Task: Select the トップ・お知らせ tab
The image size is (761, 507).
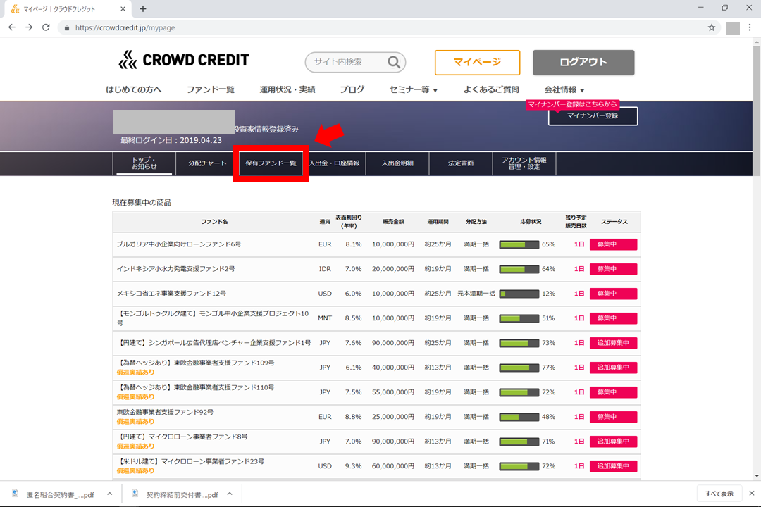Action: pyautogui.click(x=144, y=163)
